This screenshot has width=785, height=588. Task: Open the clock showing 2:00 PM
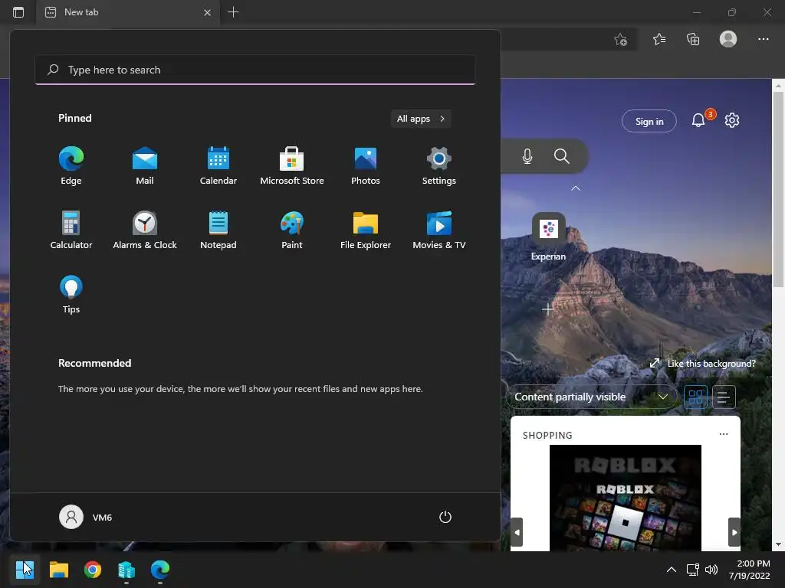point(749,570)
